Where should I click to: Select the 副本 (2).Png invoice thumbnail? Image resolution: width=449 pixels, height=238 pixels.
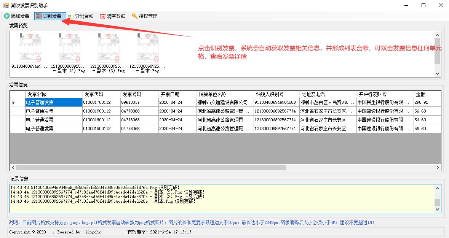(x=69, y=48)
